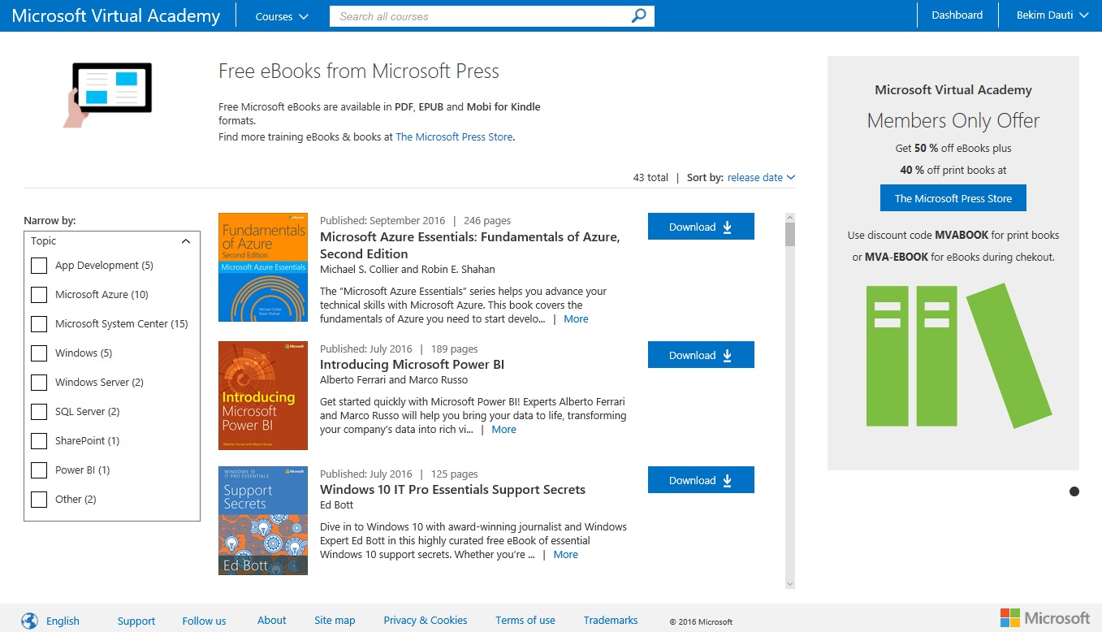Follow The Microsoft Press Store text link
The image size is (1102, 632).
[x=454, y=137]
